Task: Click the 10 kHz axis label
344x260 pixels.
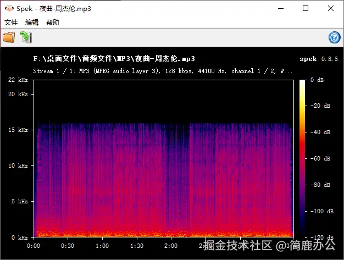Action: pyautogui.click(x=18, y=165)
